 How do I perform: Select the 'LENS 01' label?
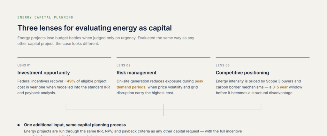[x=24, y=65]
